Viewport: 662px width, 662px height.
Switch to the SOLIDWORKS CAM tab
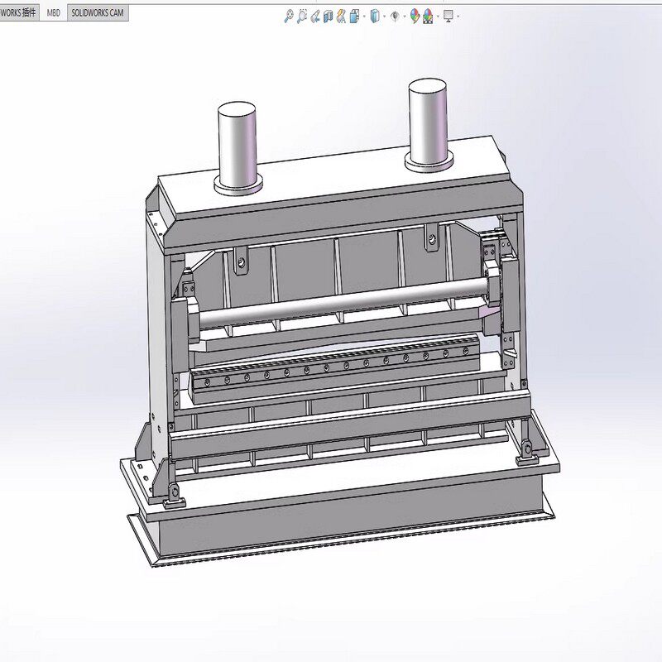click(x=98, y=13)
